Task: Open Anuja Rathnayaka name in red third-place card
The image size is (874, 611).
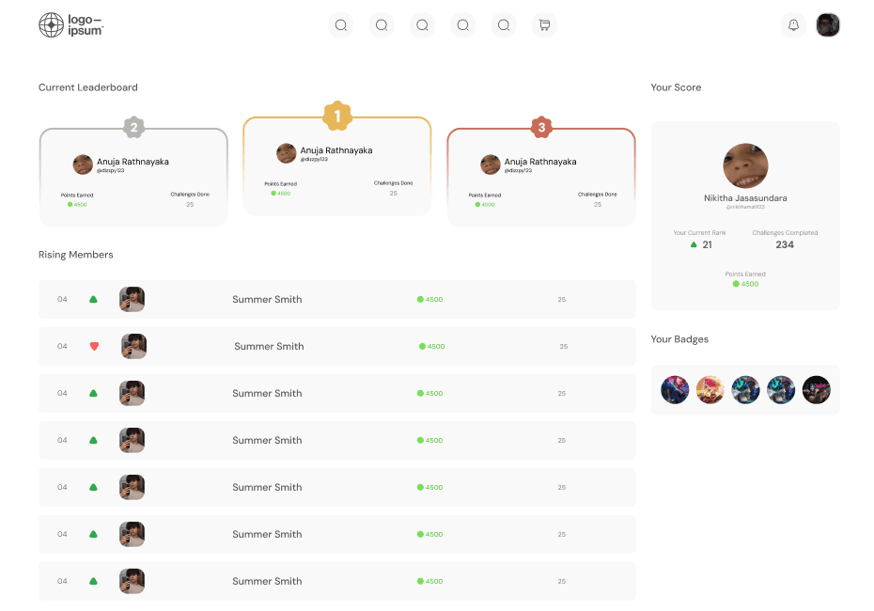Action: point(540,162)
